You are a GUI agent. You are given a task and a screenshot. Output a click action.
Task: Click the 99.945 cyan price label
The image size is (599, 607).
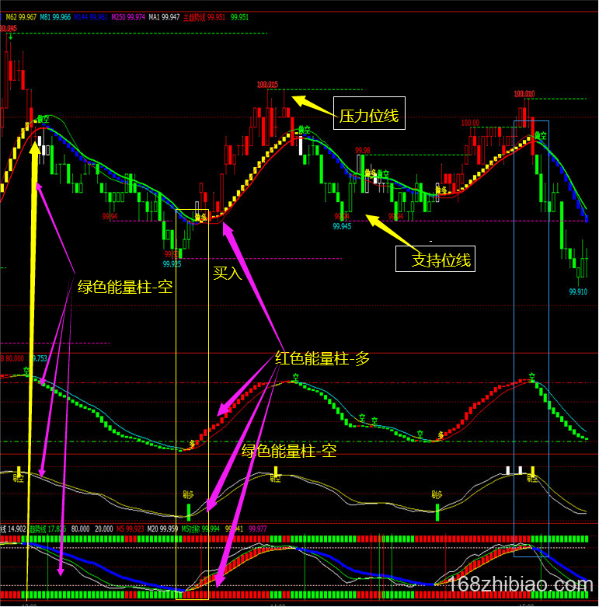342,226
